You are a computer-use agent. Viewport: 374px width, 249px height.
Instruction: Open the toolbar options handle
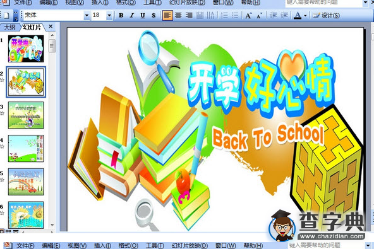pos(16,16)
